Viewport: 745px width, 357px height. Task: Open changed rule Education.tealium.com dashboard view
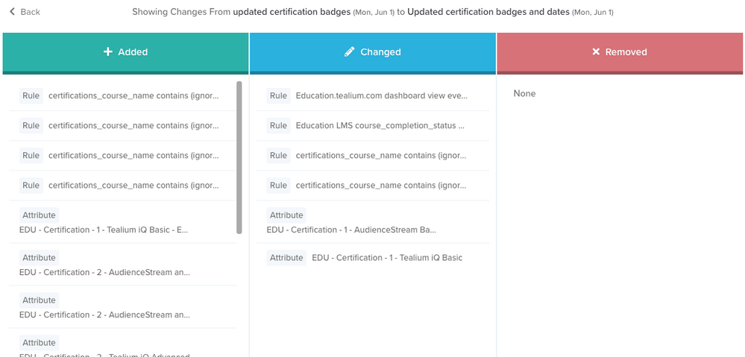pyautogui.click(x=381, y=96)
